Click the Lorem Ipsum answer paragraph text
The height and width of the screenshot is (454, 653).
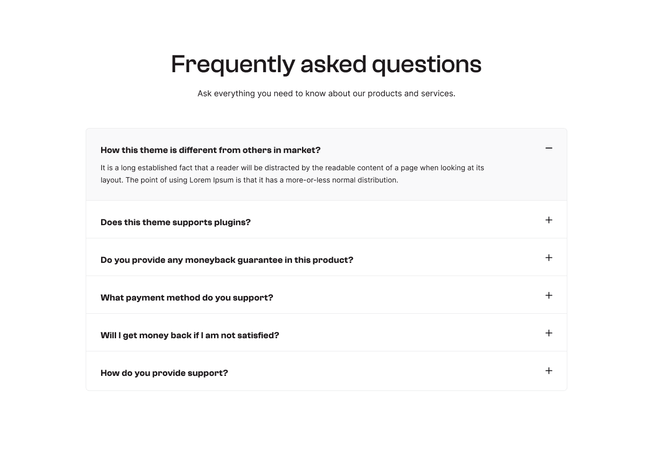coord(292,174)
